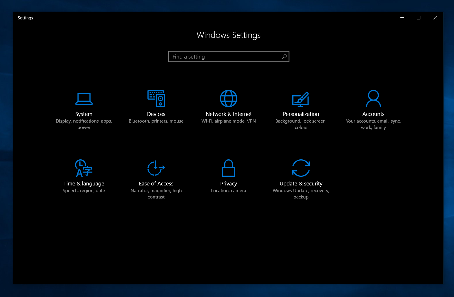Viewport: 454px width, 297px height.
Task: Select the Personalization paintbrush icon
Action: 301,99
